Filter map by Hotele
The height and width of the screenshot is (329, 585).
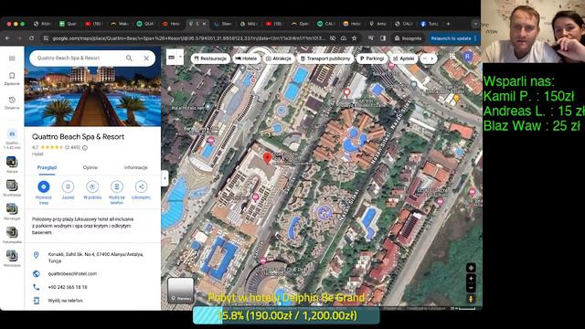click(x=246, y=58)
